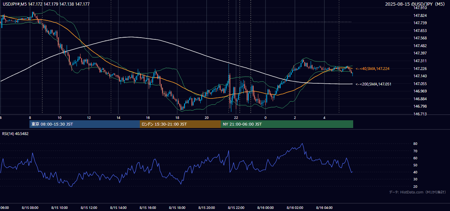Viewport: 450px width, 211px height.
Task: Click price axis label 147.311
Action: [420, 61]
